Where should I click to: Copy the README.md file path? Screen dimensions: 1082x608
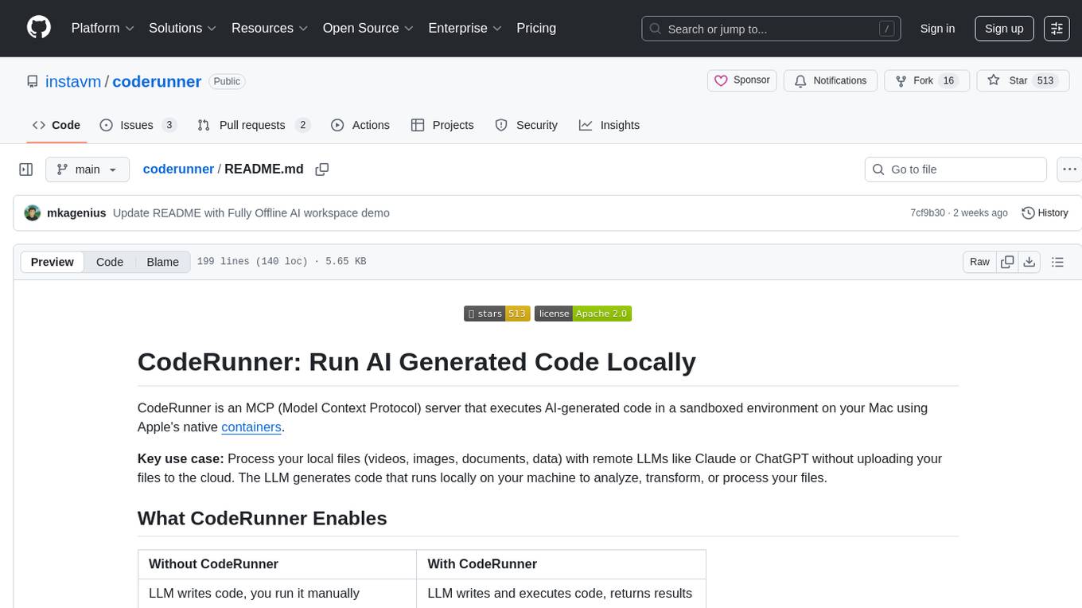(322, 170)
